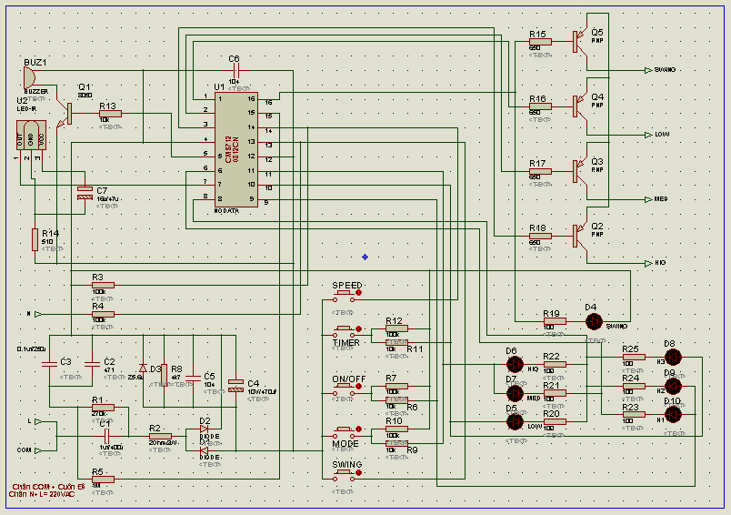Click the LOW output terminal arrow
This screenshot has width=731, height=515.
(x=648, y=135)
